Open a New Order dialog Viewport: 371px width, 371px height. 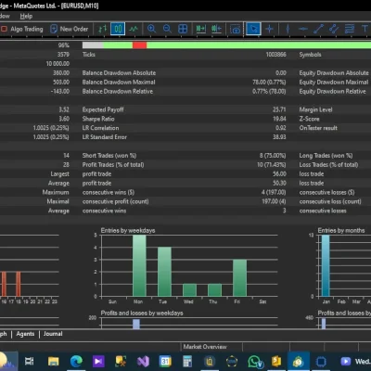(70, 29)
